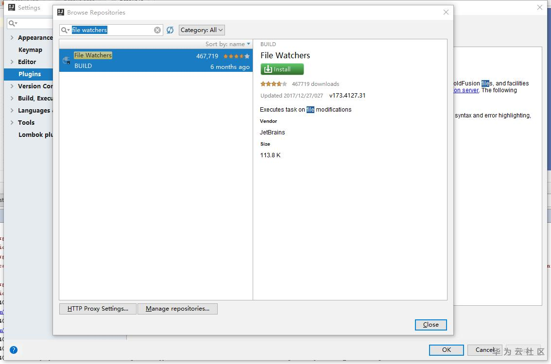
Task: Click the 'file watchers' search field
Action: [x=111, y=30]
